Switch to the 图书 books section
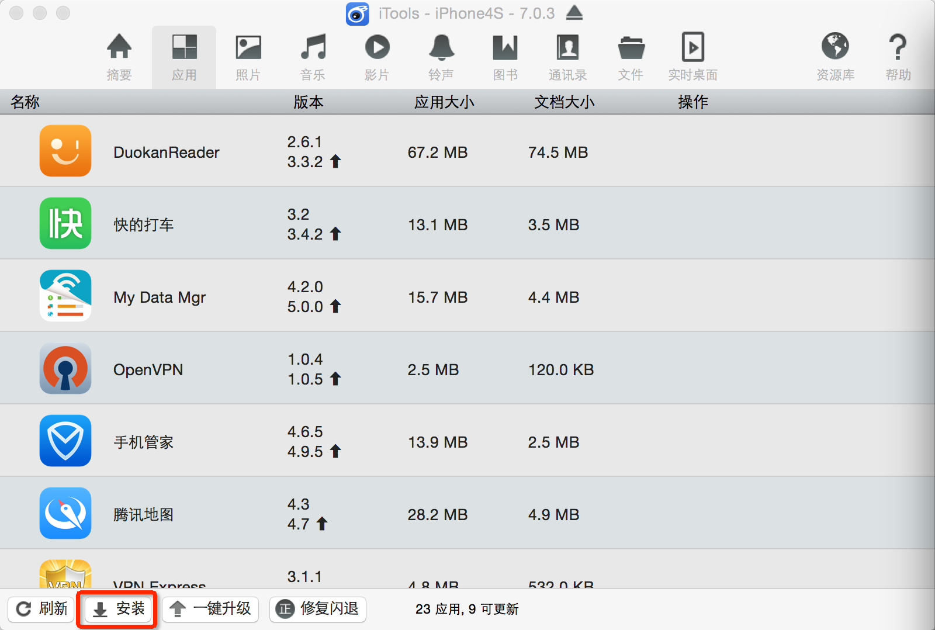The image size is (935, 630). [505, 57]
